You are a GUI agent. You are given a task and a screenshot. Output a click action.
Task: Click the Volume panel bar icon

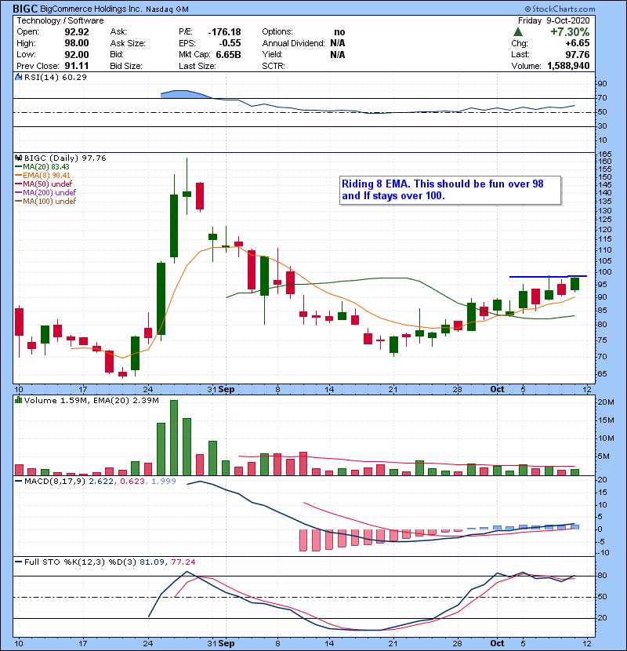pos(18,400)
